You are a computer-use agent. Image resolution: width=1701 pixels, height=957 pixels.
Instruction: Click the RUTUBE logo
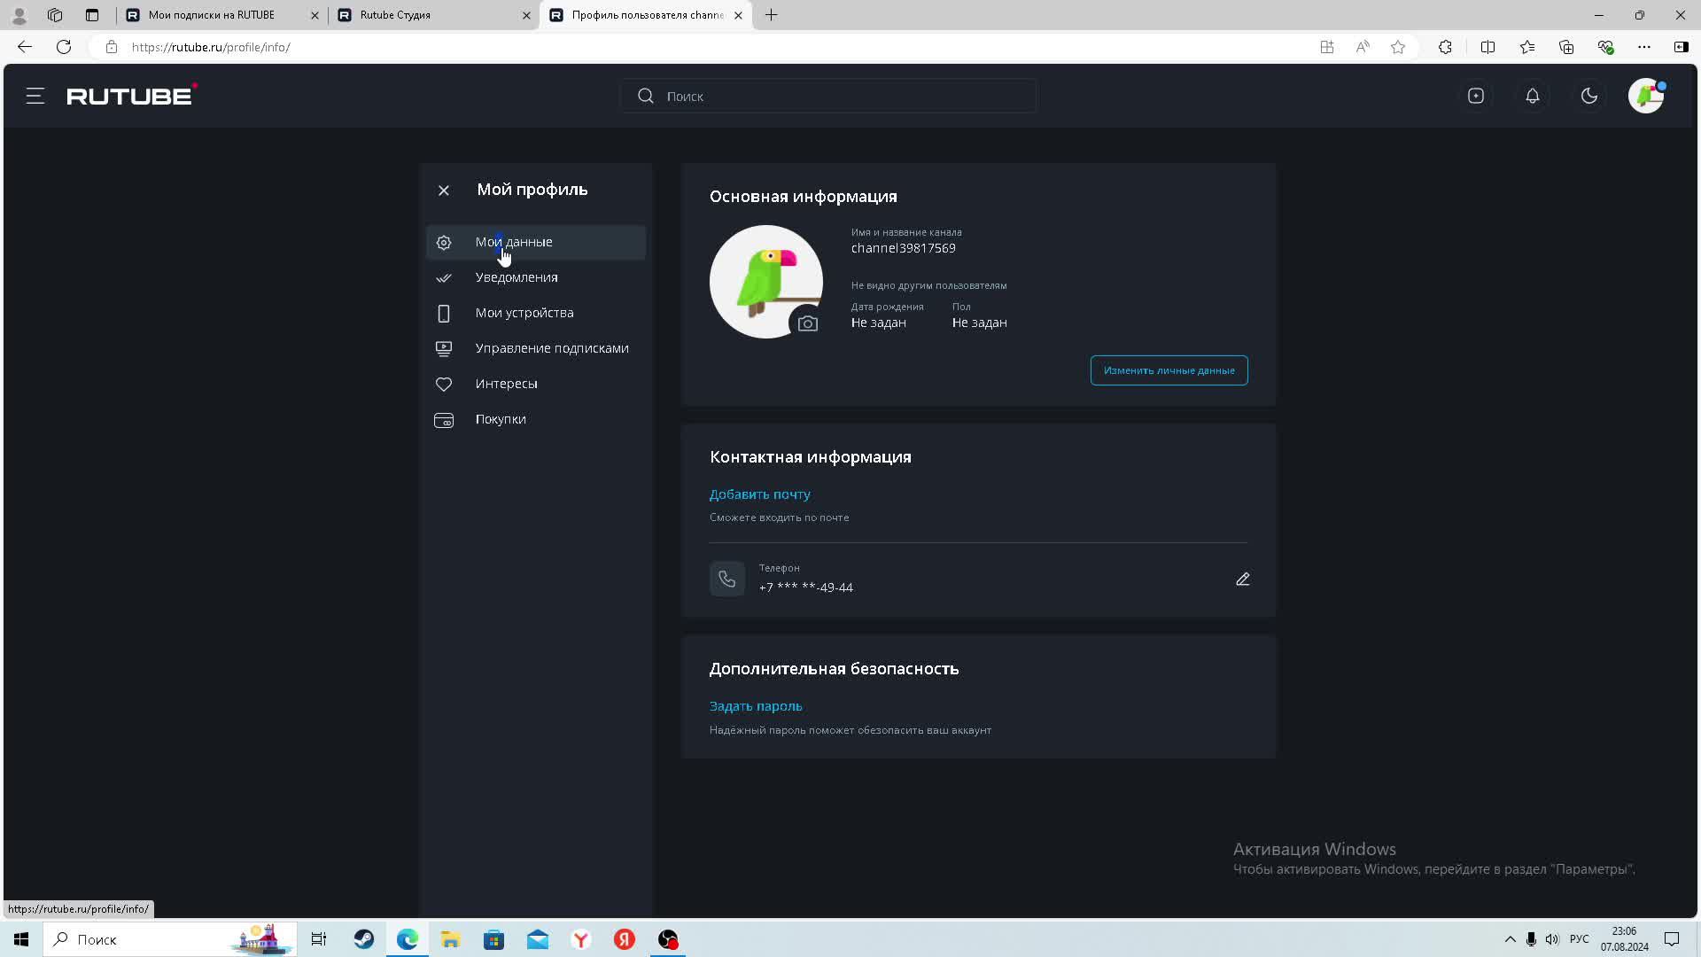[x=131, y=96]
